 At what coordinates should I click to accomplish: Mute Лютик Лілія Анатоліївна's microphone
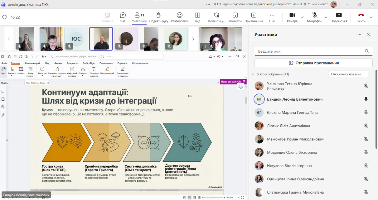366,126
